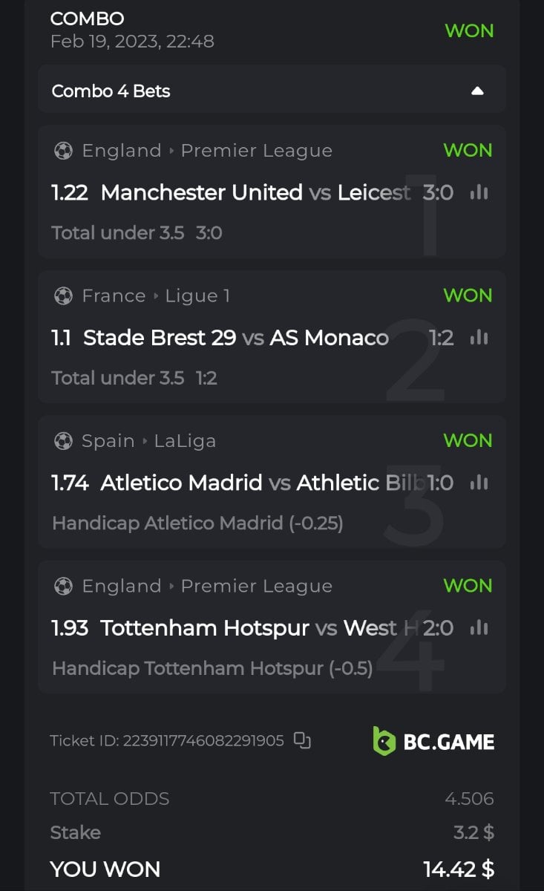Click soccer ball icon beside France Ligue 1

click(63, 296)
